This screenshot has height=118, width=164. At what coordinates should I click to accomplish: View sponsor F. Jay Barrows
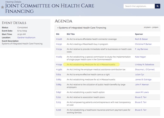point(141,49)
